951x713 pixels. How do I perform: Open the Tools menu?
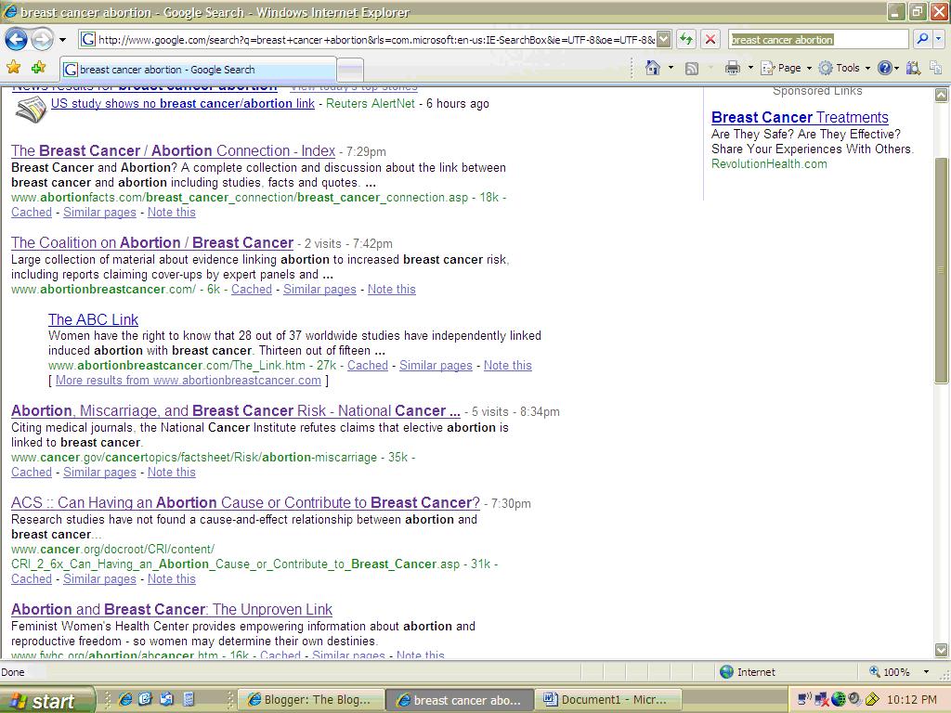click(844, 68)
